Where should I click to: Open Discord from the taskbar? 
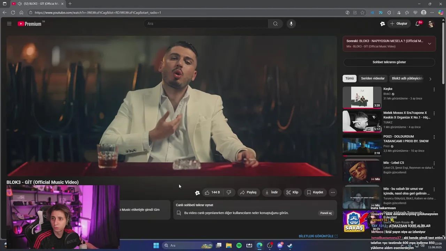pos(280,245)
